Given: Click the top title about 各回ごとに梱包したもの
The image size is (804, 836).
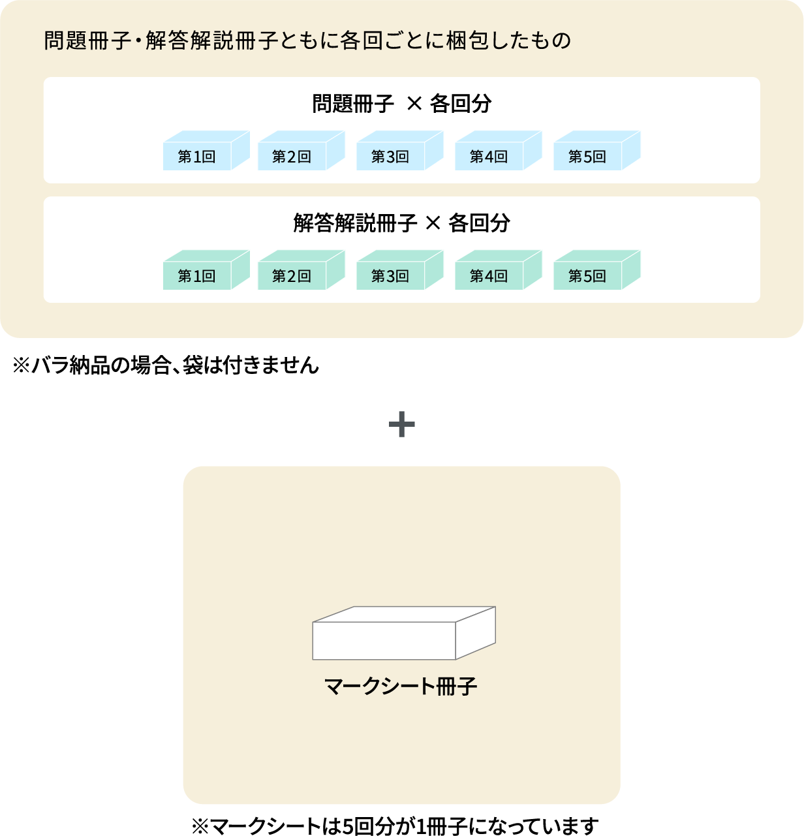Looking at the screenshot, I should 307,40.
